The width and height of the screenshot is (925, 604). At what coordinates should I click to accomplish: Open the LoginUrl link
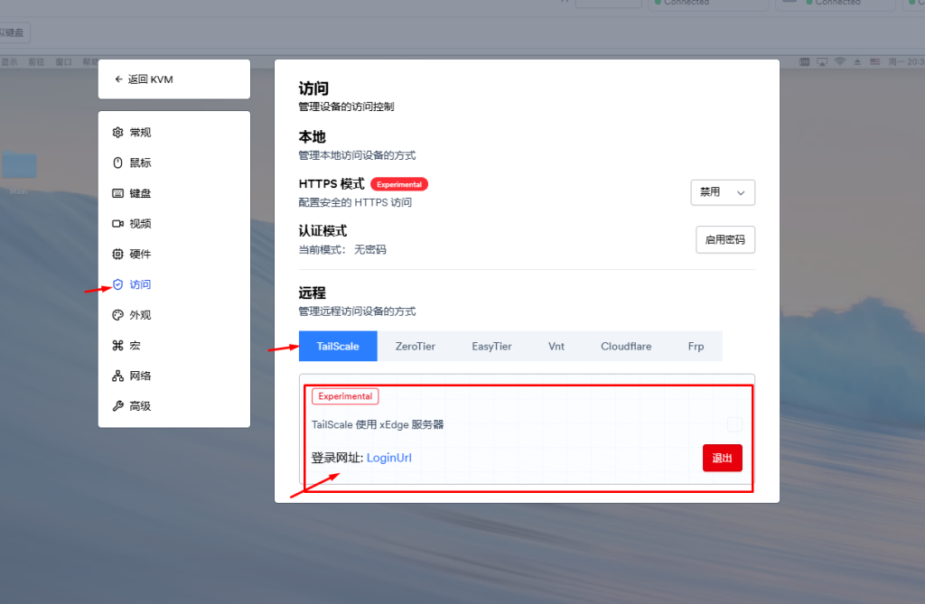[388, 458]
